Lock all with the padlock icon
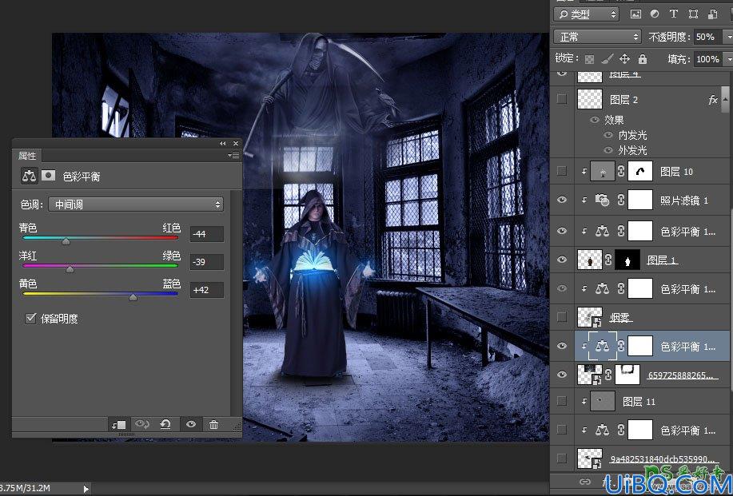This screenshot has width=733, height=496. click(x=643, y=59)
